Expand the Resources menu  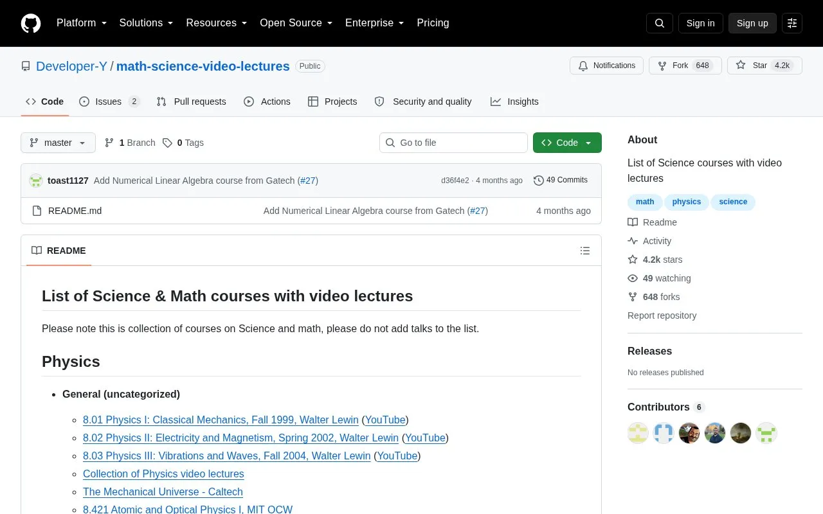coord(217,23)
